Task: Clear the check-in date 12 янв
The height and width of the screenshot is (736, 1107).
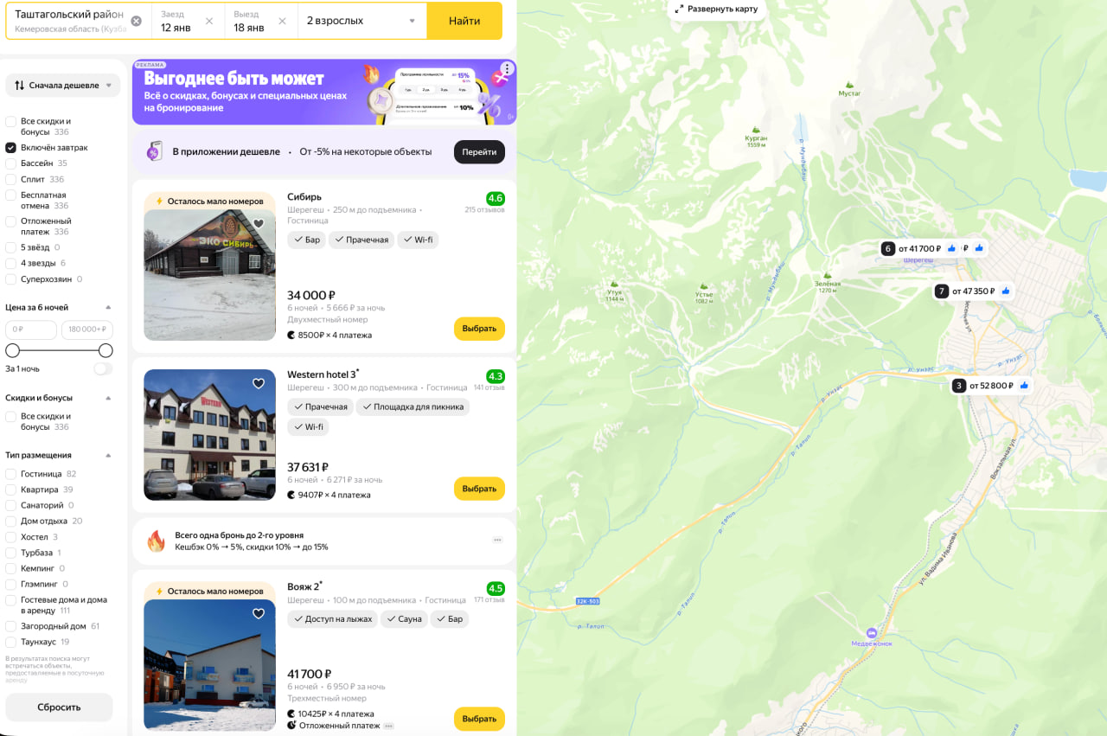Action: tap(209, 21)
